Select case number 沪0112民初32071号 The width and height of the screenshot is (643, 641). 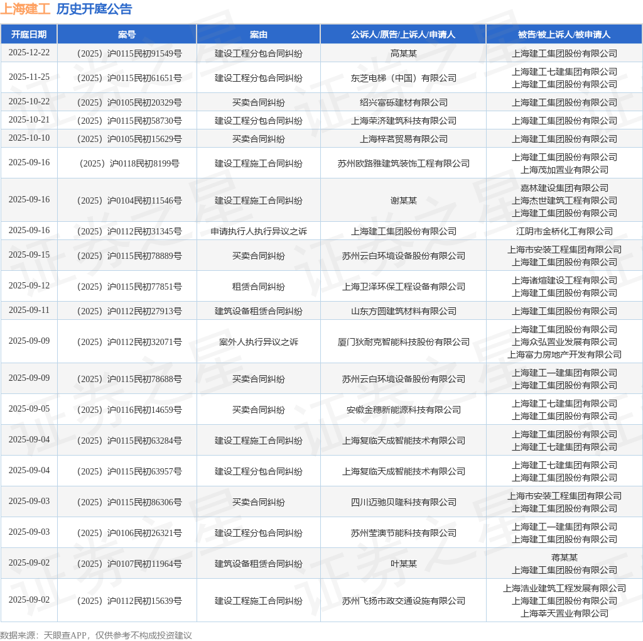[x=129, y=342]
